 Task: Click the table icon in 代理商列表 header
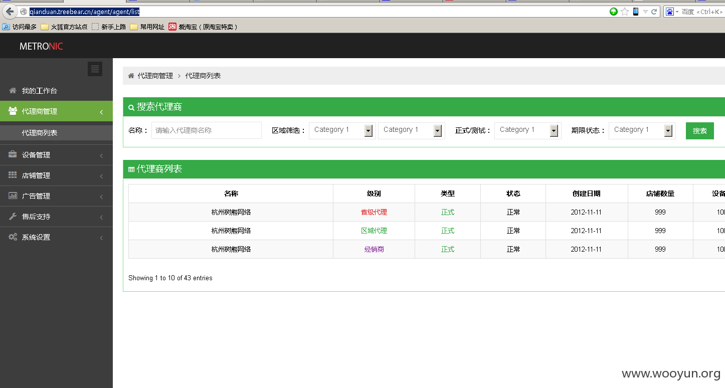131,169
